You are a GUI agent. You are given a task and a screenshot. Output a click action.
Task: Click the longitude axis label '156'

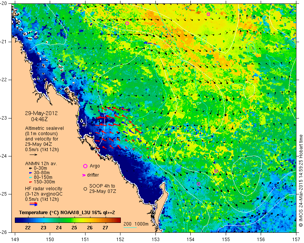pyautogui.click(x=261, y=240)
